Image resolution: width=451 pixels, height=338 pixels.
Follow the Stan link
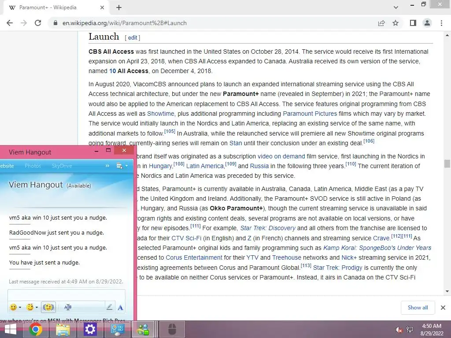coord(236,143)
